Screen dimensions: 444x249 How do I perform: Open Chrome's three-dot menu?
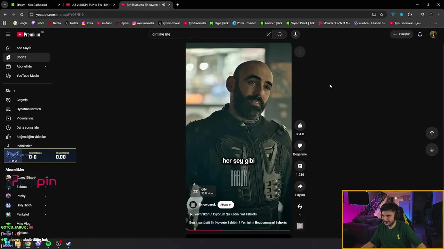tap(439, 15)
